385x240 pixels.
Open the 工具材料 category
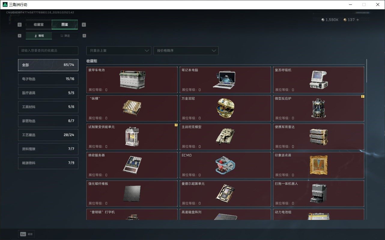tap(48, 107)
